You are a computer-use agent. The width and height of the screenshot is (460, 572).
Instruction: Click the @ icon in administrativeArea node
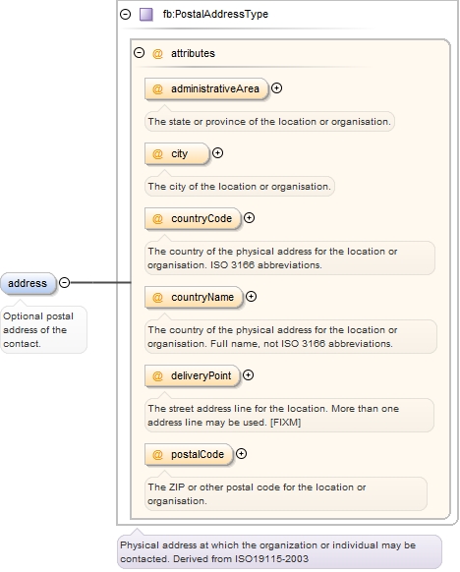click(157, 89)
